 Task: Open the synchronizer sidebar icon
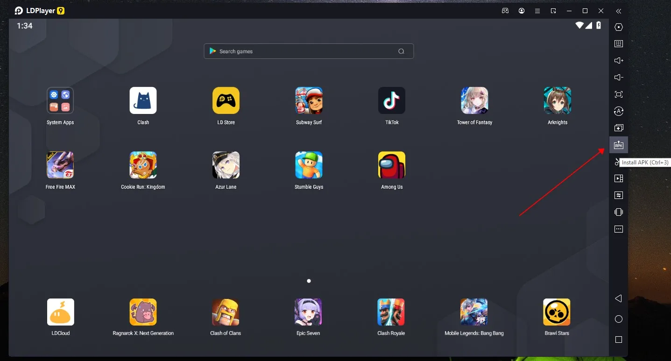[619, 195]
